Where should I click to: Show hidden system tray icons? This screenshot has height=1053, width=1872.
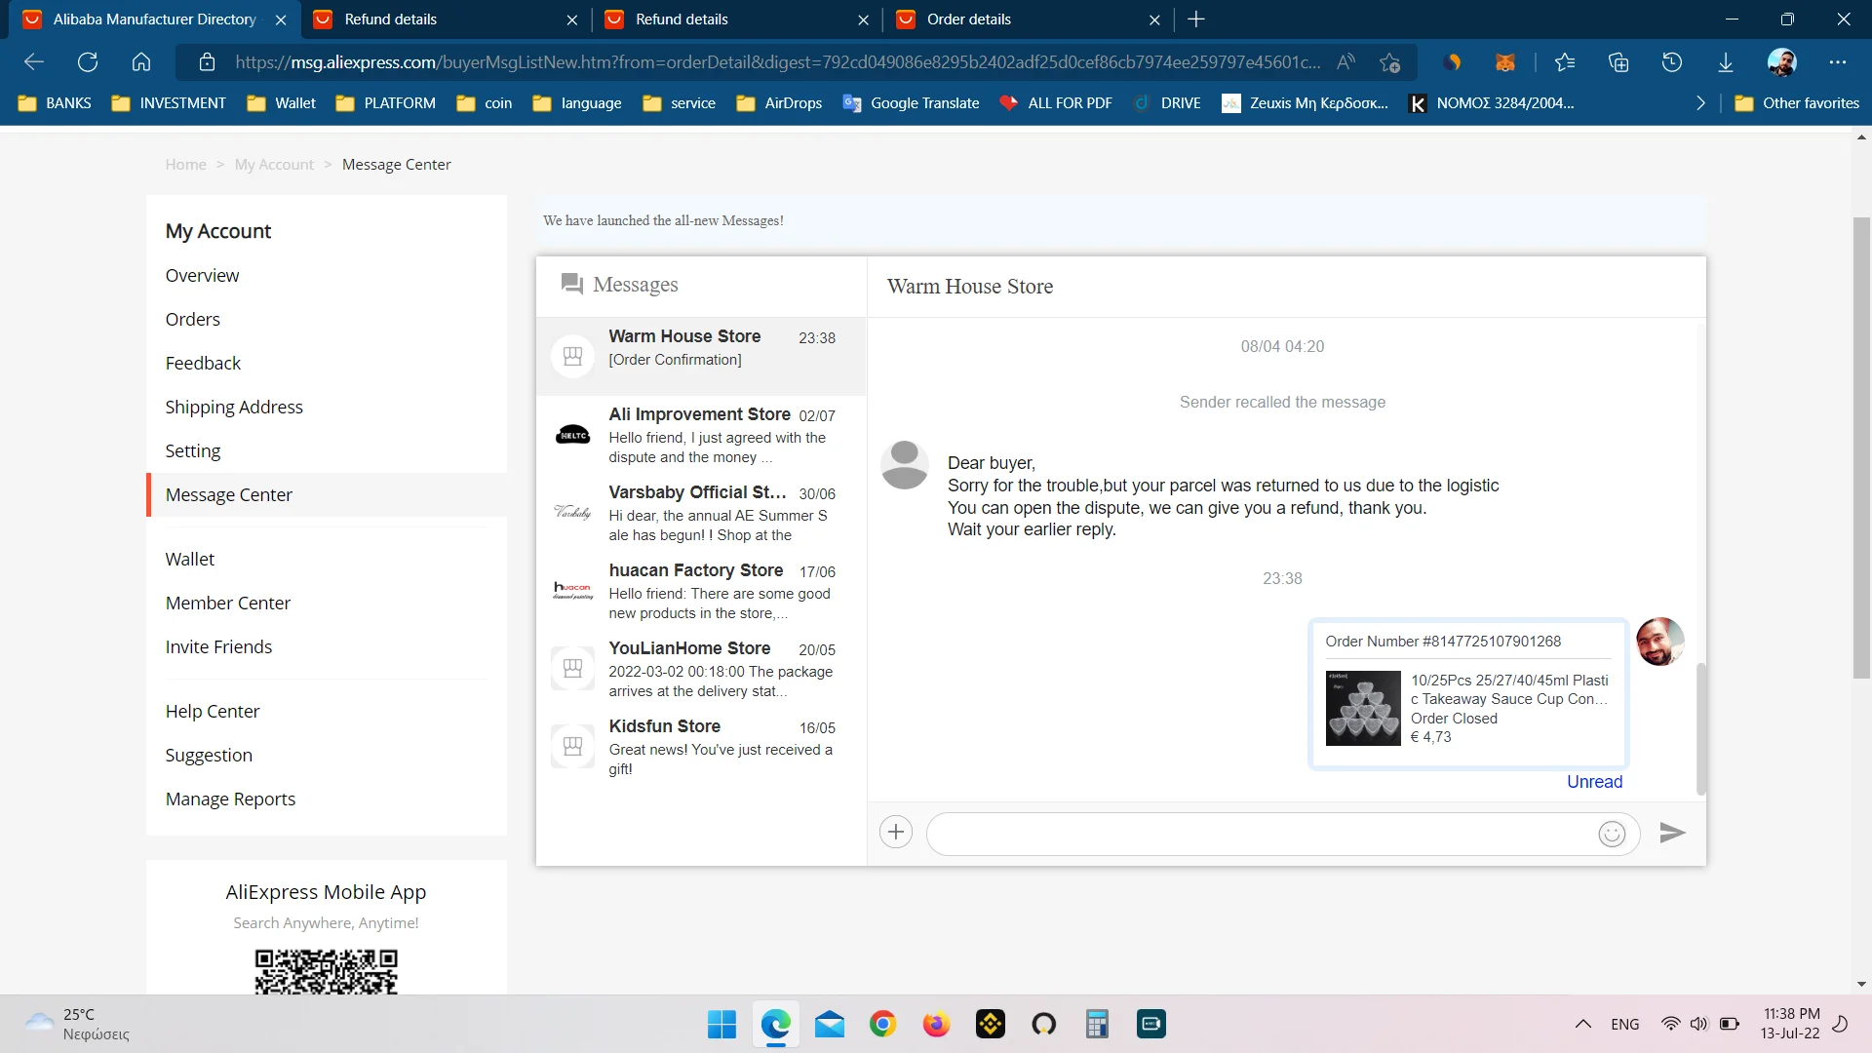pyautogui.click(x=1582, y=1024)
